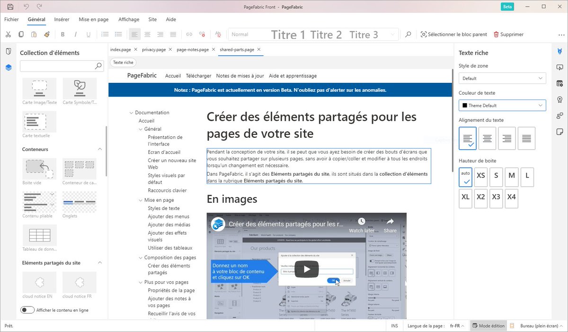Click Sélectionner le bloc parent
The width and height of the screenshot is (568, 332).
453,34
